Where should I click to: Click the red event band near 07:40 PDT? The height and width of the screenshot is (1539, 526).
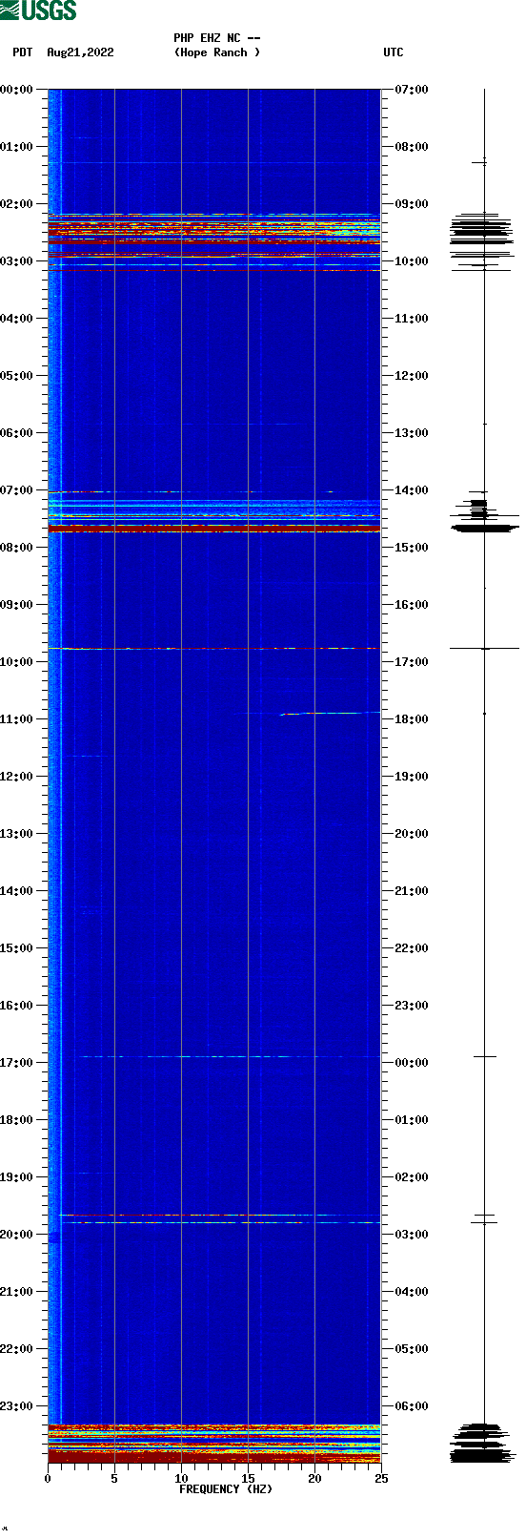[214, 528]
